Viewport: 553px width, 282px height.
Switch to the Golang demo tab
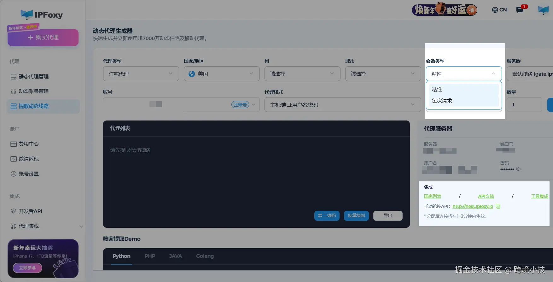(205, 256)
